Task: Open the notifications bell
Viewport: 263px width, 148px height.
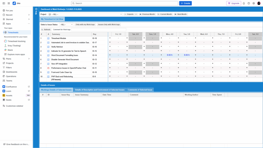Action: 244,3
